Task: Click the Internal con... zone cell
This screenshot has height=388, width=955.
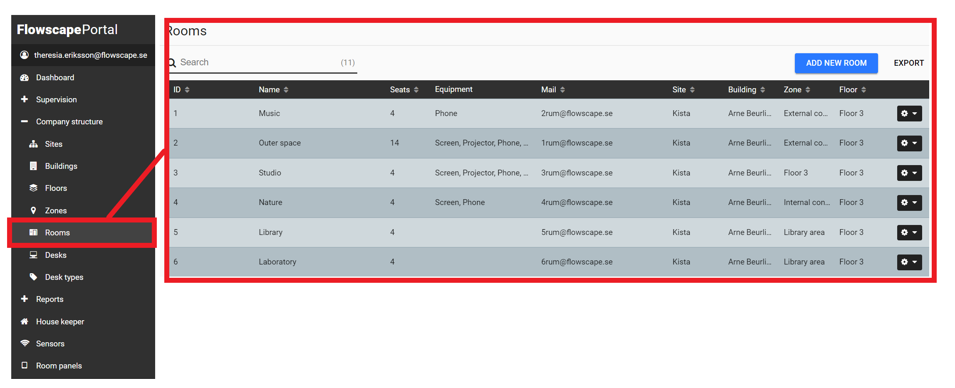Action: (x=807, y=203)
